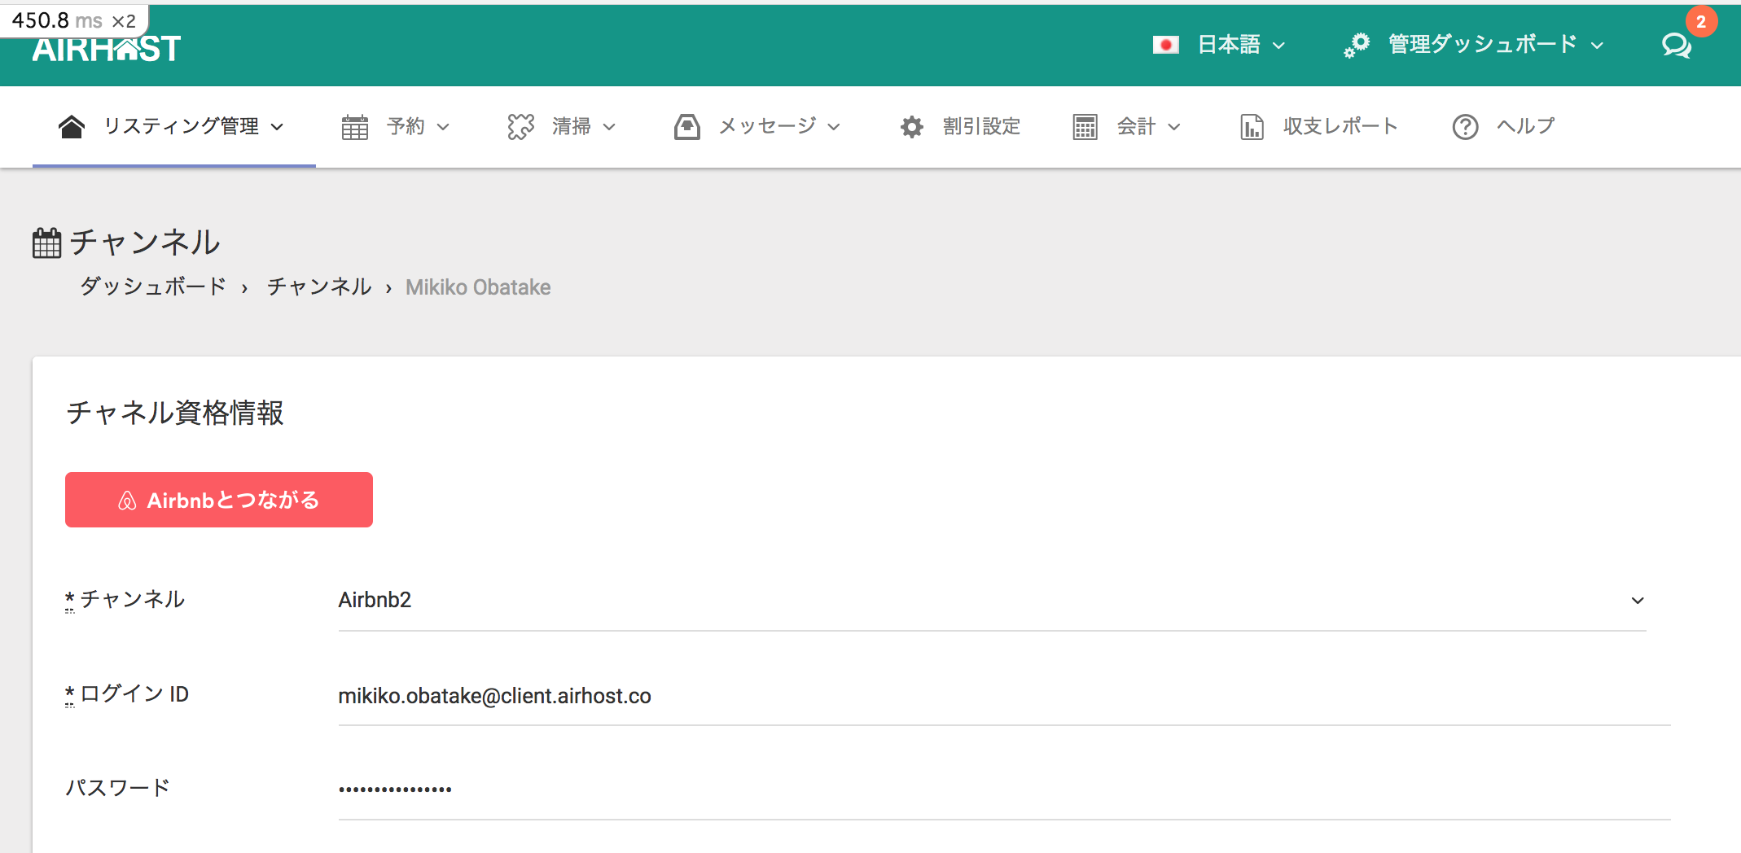Click the Japan flag icon
This screenshot has width=1741, height=853.
pos(1165,45)
